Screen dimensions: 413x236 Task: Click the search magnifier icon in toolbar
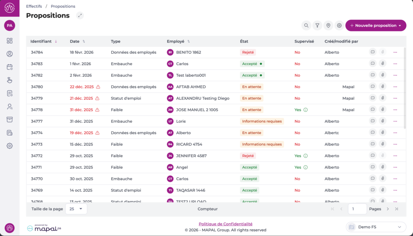tap(307, 26)
